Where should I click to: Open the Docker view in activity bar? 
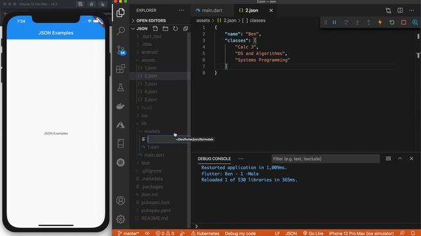pos(120,106)
